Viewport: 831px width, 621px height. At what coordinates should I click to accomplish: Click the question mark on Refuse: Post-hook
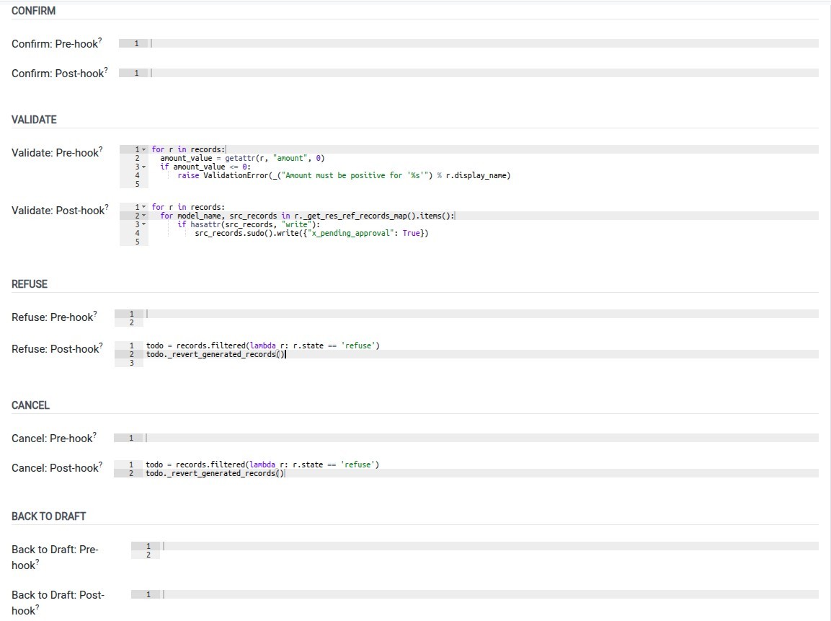coord(101,345)
